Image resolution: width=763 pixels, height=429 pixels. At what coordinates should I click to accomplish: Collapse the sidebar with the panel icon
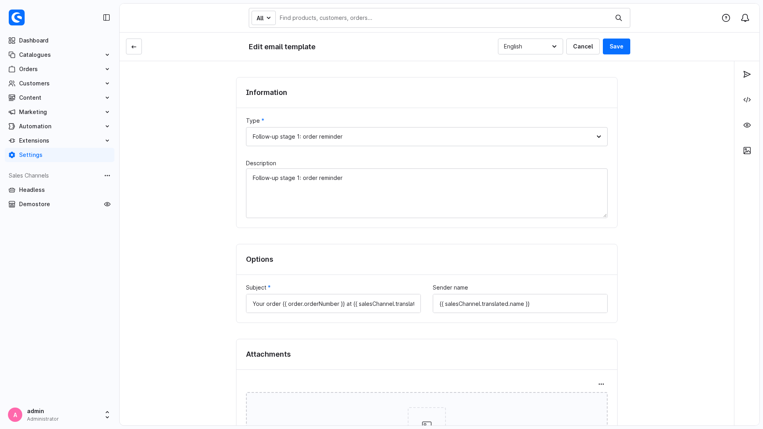[107, 17]
